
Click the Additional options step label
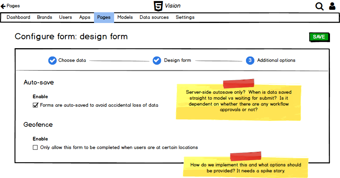[x=276, y=60]
